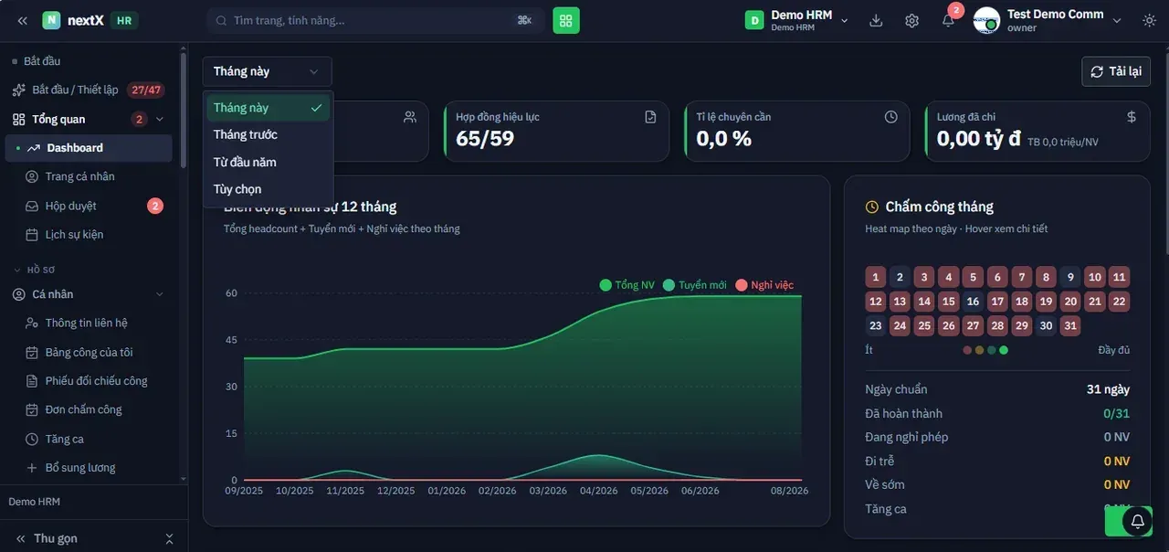The width and height of the screenshot is (1169, 552).
Task: Select Tháng này in period menu
Action: click(268, 108)
